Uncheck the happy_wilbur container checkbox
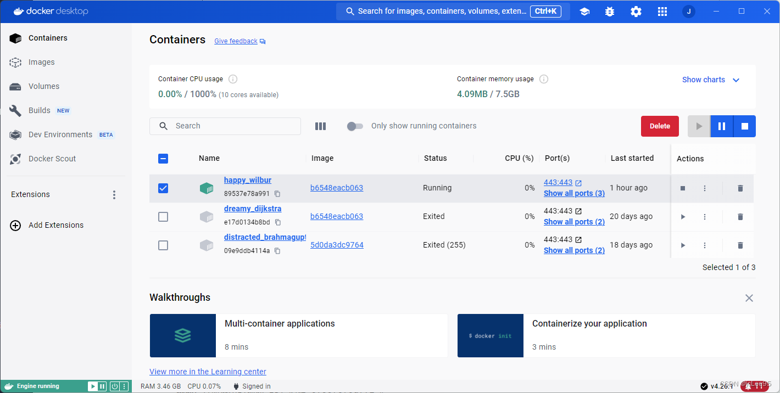Image resolution: width=780 pixels, height=393 pixels. (x=163, y=188)
